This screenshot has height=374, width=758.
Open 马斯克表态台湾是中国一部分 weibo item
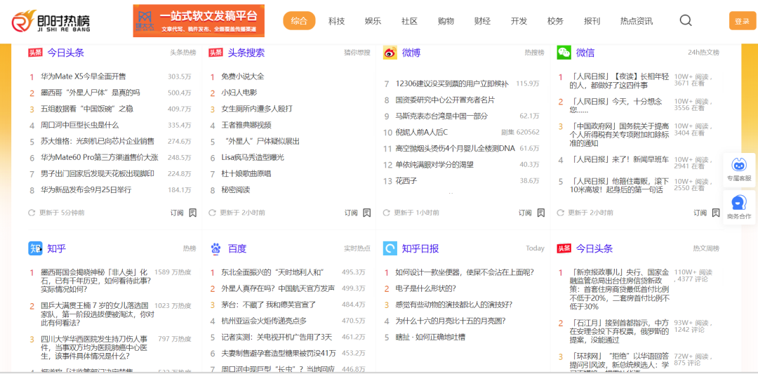[x=442, y=116]
